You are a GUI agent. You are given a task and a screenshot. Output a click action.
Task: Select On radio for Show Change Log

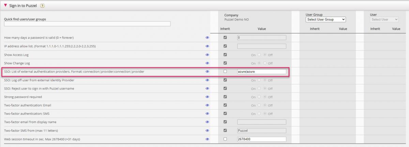(259, 63)
